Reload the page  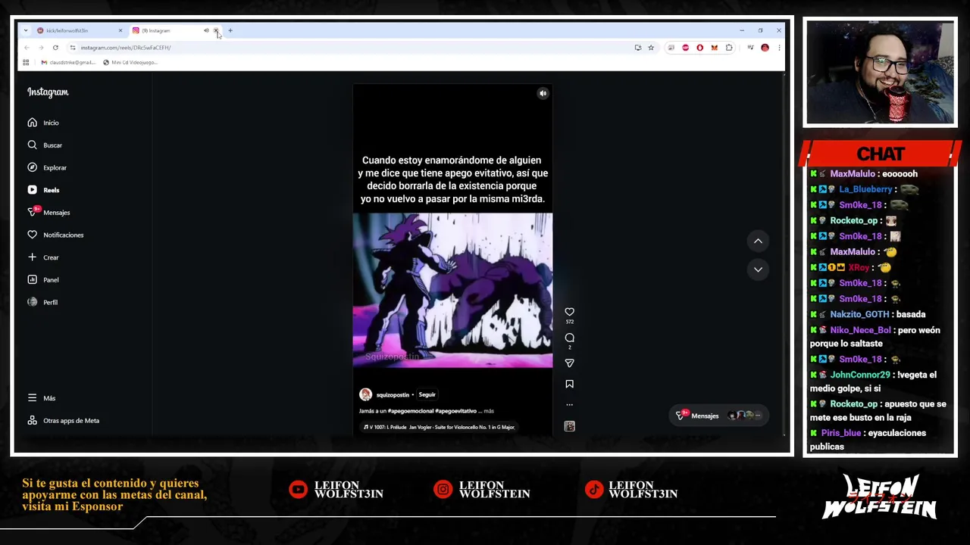(55, 48)
